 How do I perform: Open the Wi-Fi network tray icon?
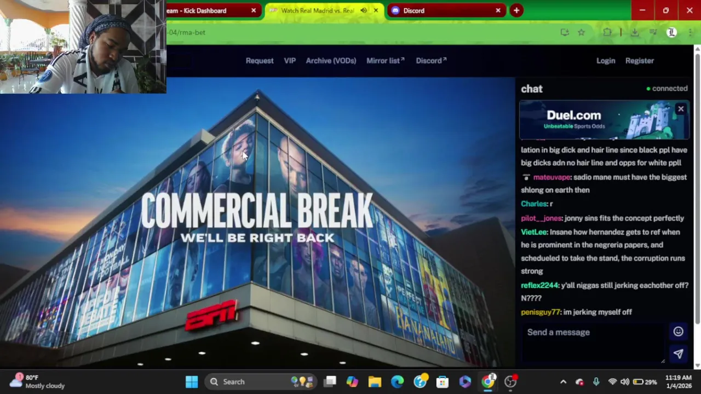point(612,381)
